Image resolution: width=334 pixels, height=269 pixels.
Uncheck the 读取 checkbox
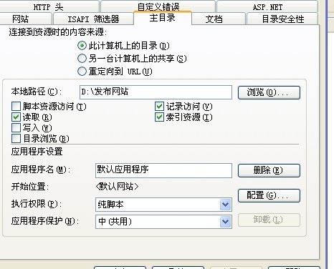(16, 117)
